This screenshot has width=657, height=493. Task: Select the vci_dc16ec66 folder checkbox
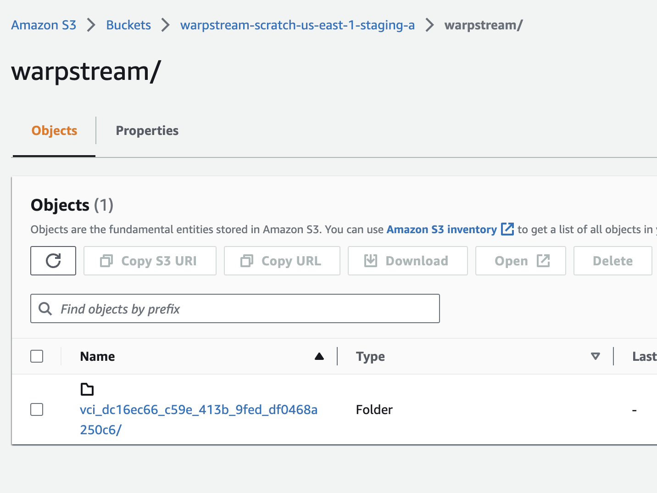tap(37, 409)
